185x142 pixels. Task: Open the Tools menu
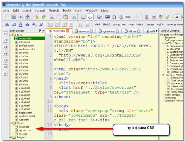(x=67, y=10)
